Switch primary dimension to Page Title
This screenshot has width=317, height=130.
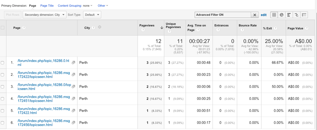click(47, 6)
